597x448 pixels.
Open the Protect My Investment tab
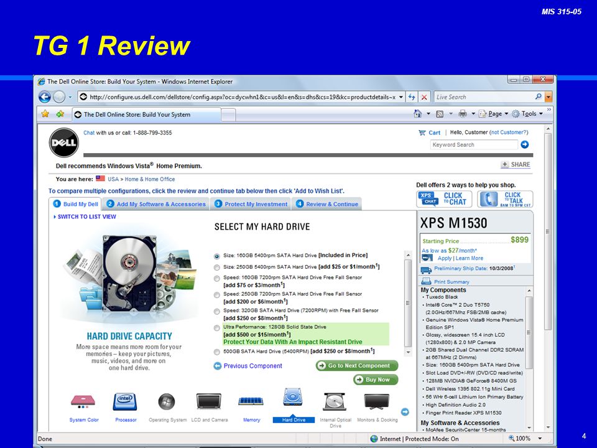(x=251, y=204)
